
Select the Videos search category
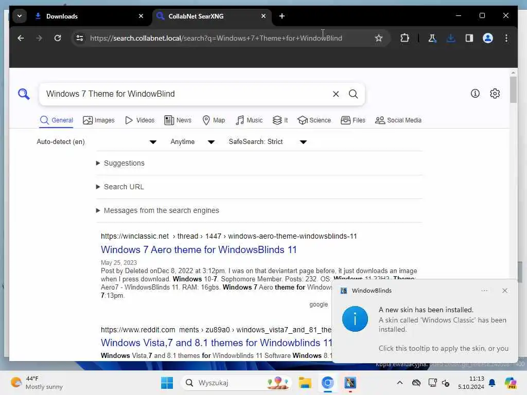139,120
